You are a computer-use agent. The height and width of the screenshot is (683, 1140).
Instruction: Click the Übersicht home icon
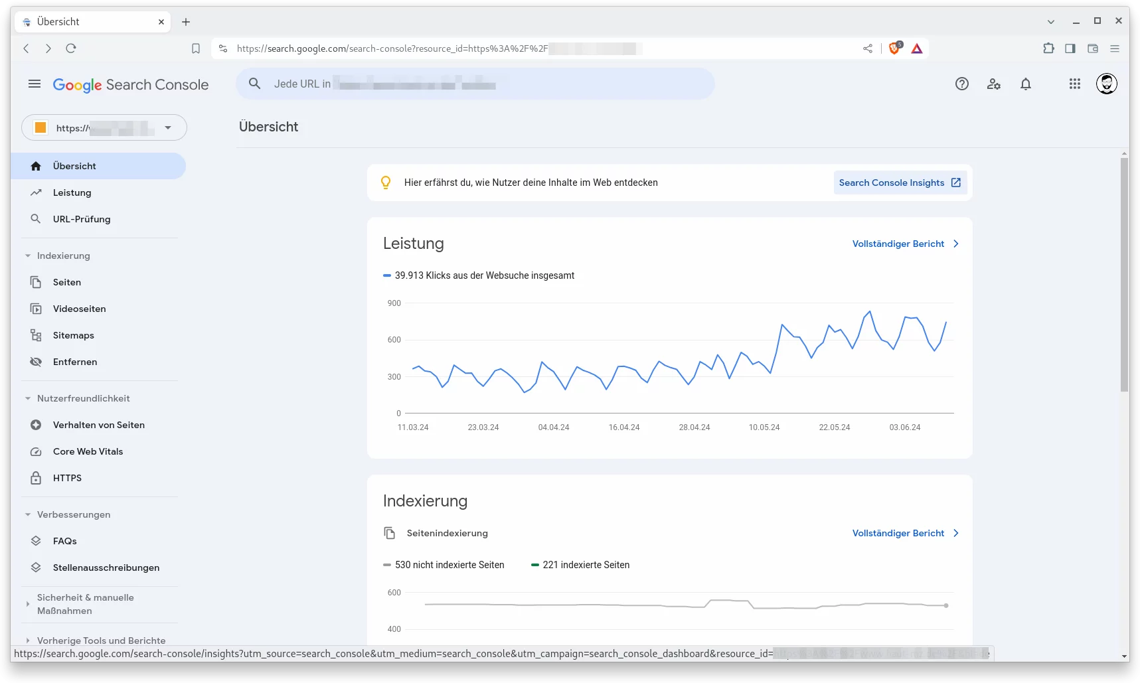[x=36, y=166]
